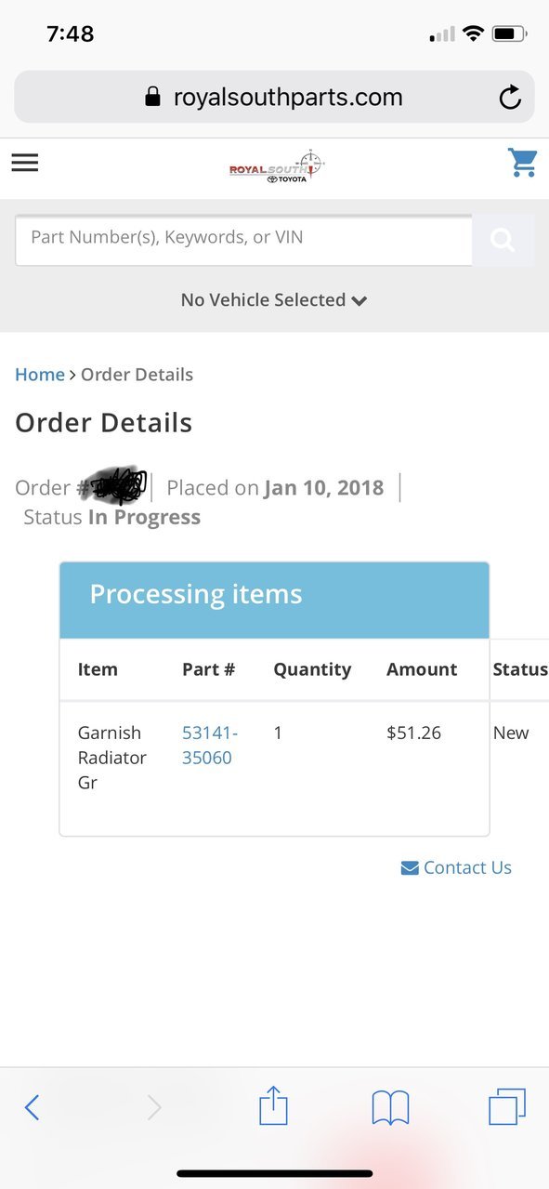This screenshot has width=549, height=1189.
Task: Tap the royalsouthparts.com address bar
Action: 274,97
